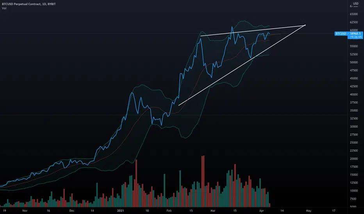The width and height of the screenshot is (364, 214).
Task: Click the 17500 price axis label
Action: tap(354, 167)
